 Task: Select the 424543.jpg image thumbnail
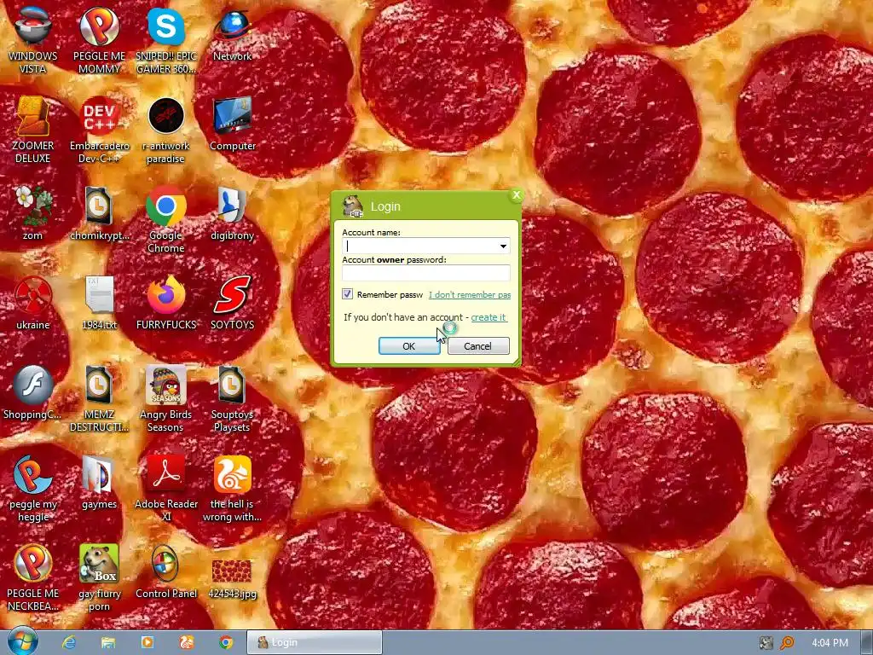tap(232, 577)
